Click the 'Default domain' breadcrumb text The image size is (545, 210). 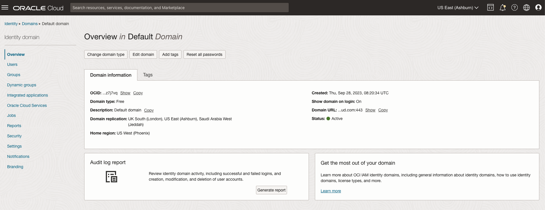coord(55,24)
